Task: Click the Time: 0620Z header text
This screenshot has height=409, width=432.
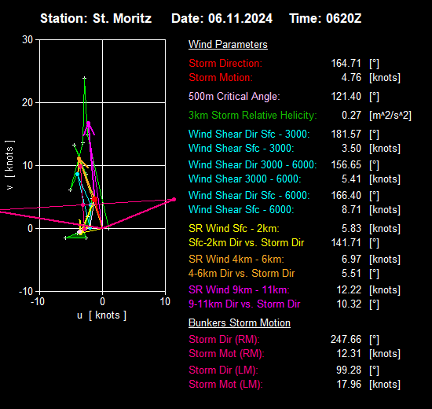Action: (x=325, y=19)
